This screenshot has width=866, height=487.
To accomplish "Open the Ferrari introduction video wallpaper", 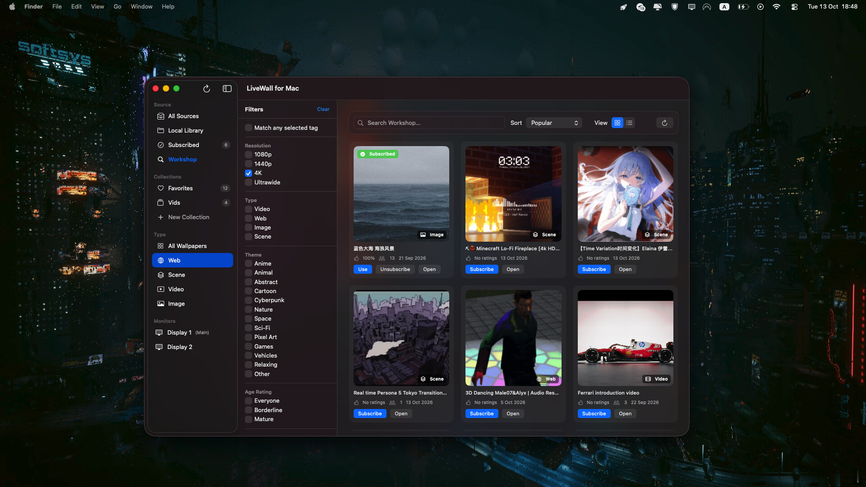I will coord(625,413).
